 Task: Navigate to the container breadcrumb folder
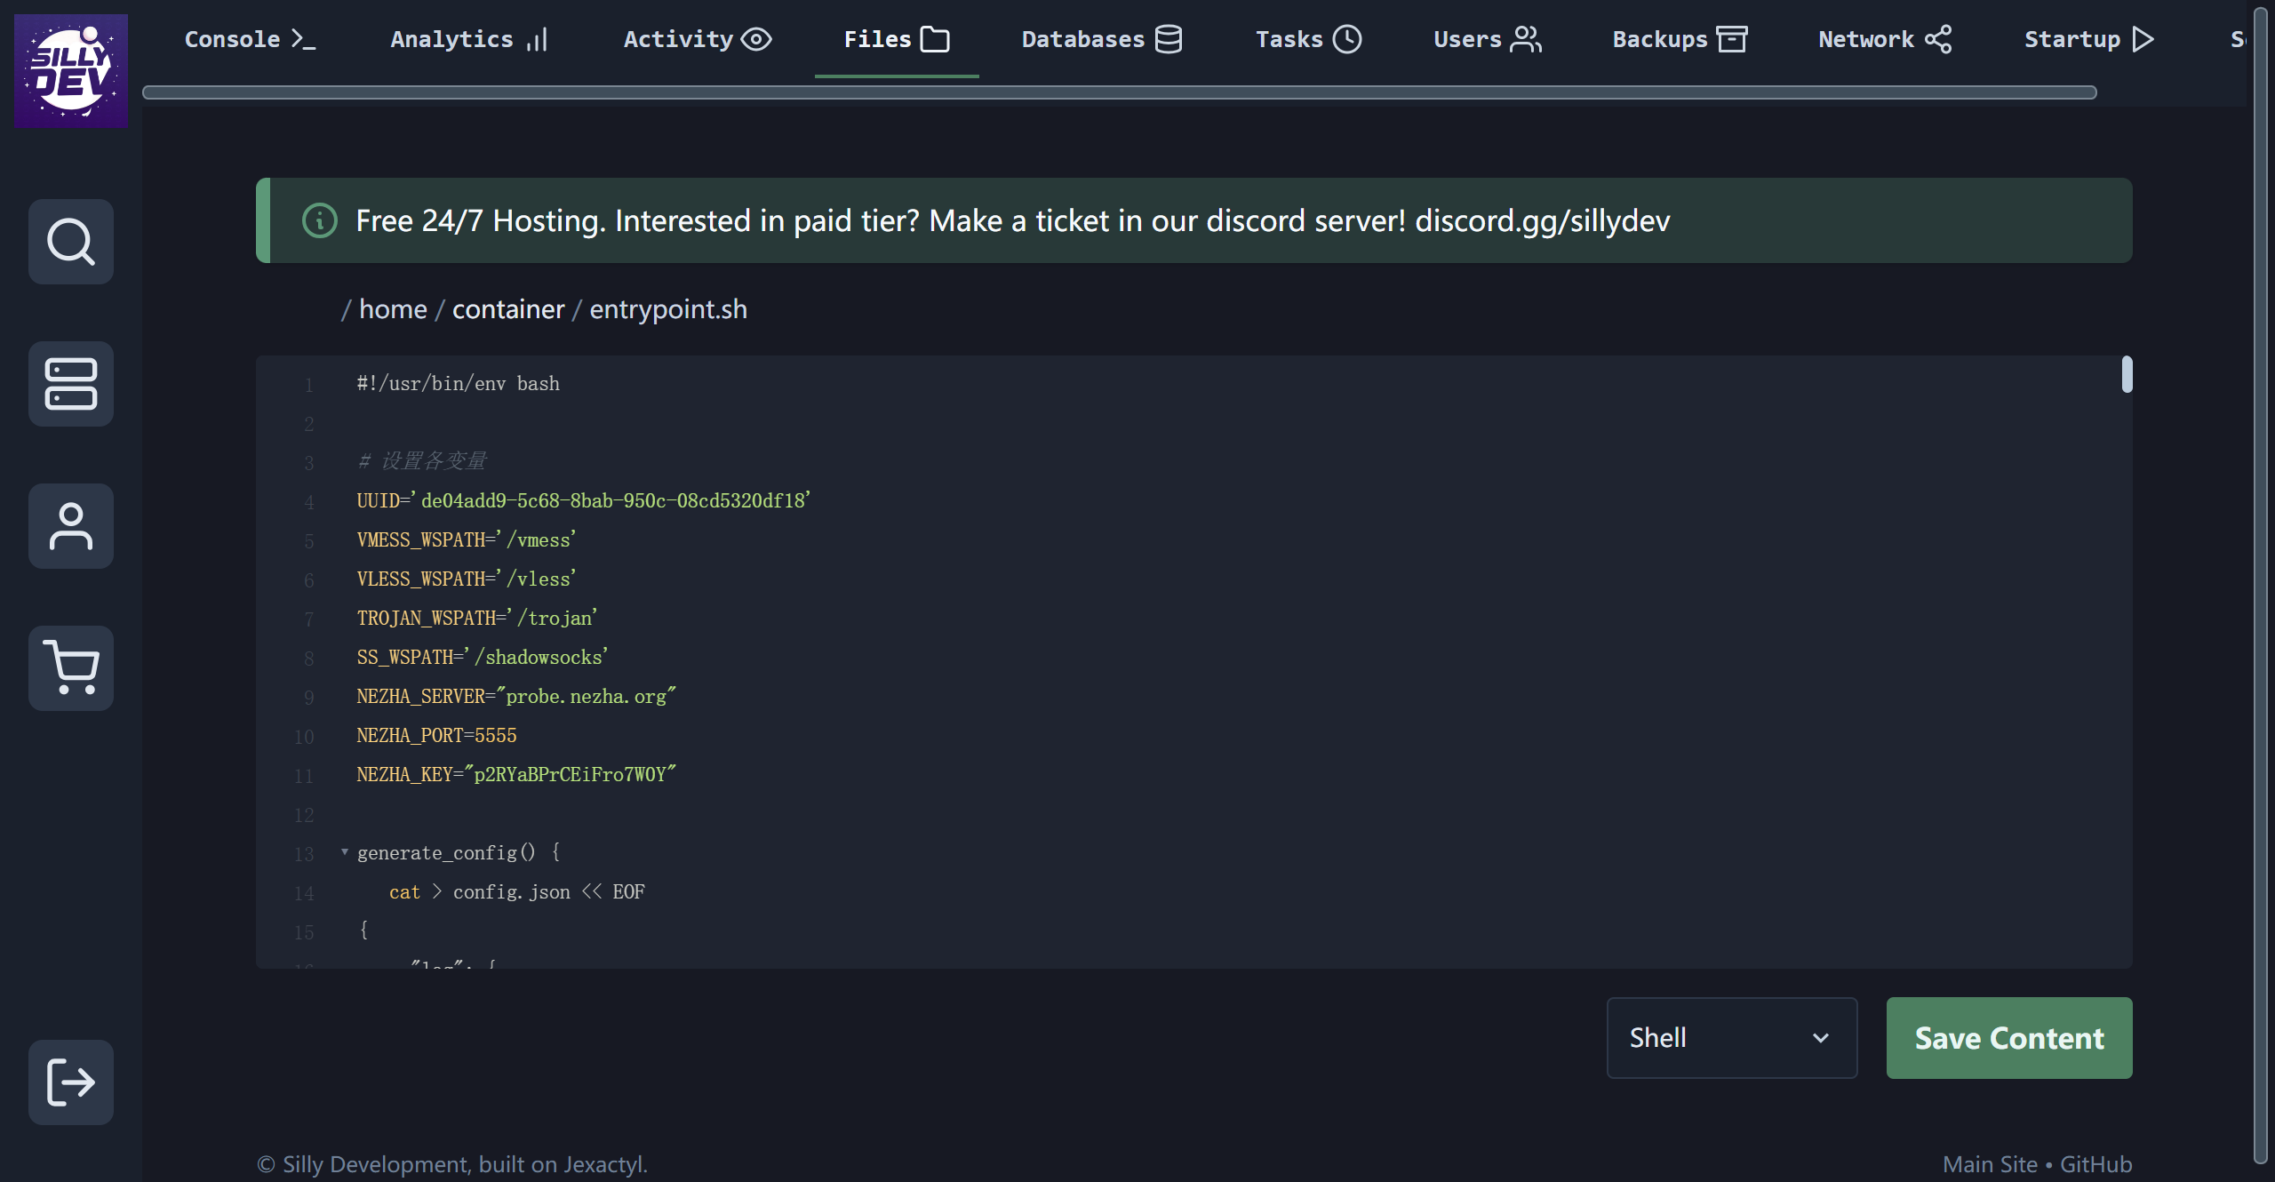click(x=508, y=309)
